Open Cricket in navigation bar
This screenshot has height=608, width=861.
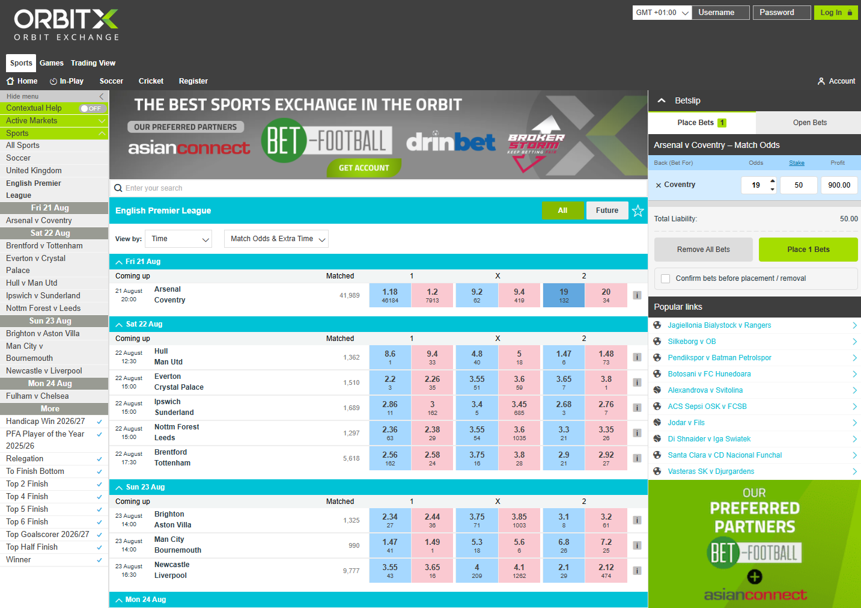tap(151, 81)
